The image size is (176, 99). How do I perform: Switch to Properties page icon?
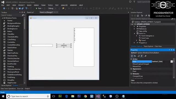[139, 56]
